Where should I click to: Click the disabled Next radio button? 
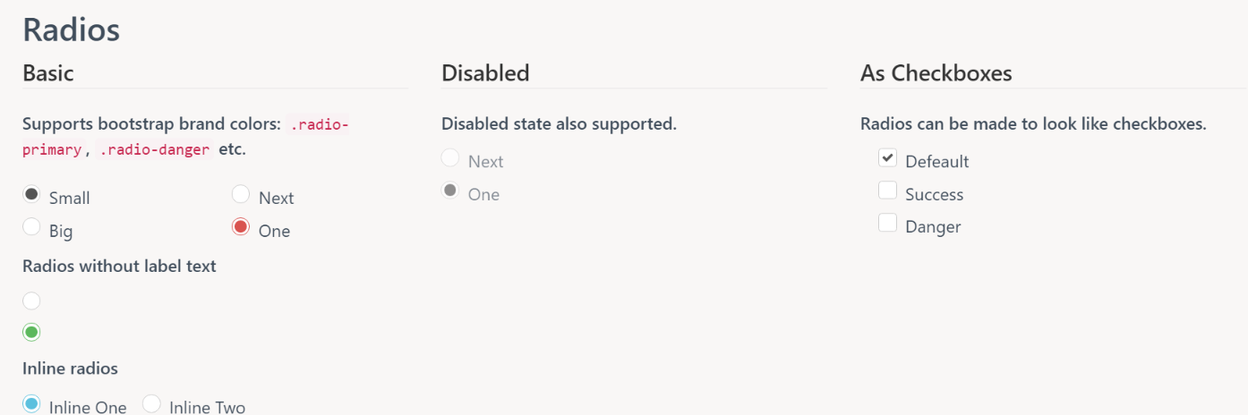(x=450, y=158)
